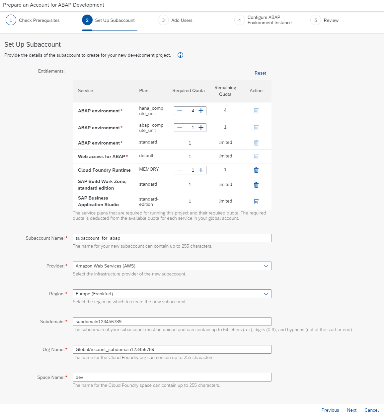Click the Subaccount Name input field
384x415 pixels.
pyautogui.click(x=172, y=238)
